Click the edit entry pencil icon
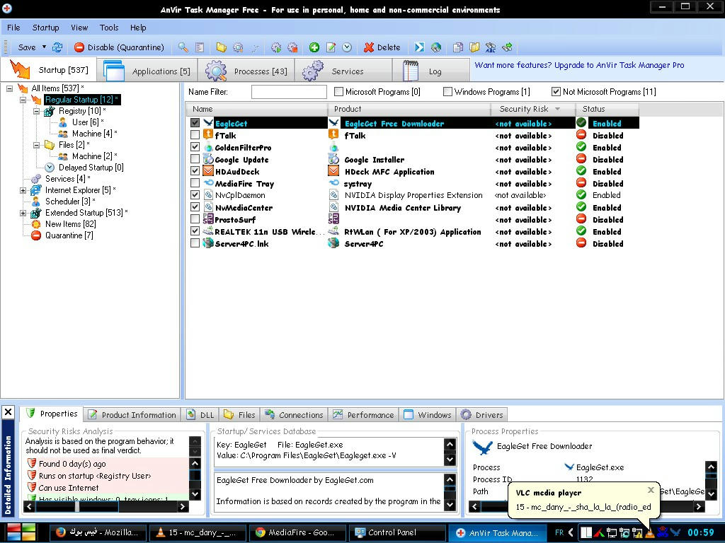The image size is (725, 543). coord(331,47)
